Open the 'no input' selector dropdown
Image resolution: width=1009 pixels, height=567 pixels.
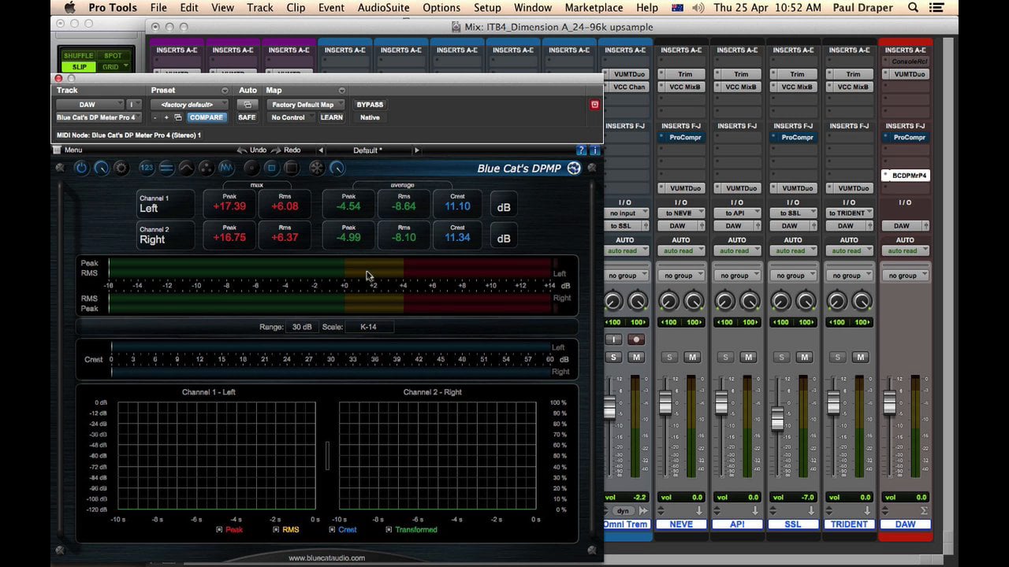pos(626,213)
